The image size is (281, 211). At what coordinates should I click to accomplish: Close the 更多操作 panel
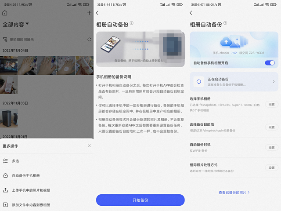(89, 146)
